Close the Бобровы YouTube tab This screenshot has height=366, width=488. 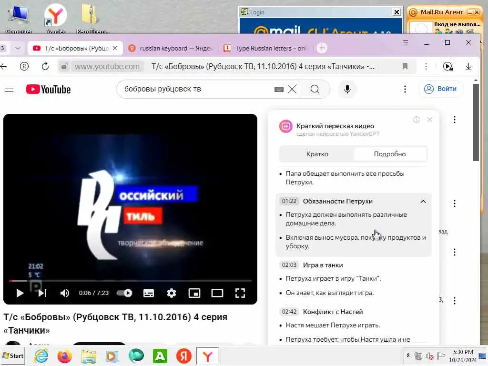point(115,48)
